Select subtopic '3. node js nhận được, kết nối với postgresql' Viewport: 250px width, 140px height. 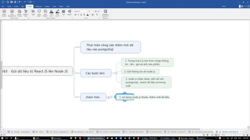click(x=146, y=82)
